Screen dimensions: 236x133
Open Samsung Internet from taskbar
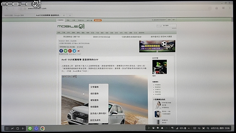point(36,128)
